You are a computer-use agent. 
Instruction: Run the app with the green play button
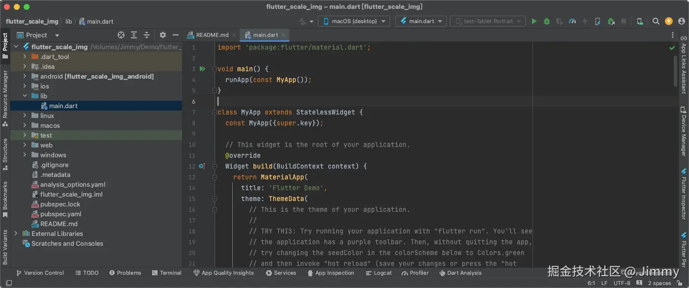click(534, 21)
